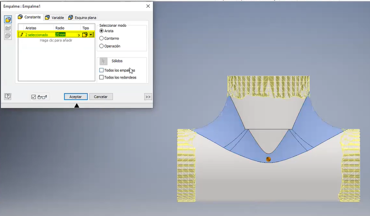Switch to the Variable tab
The width and height of the screenshot is (370, 216).
tap(54, 17)
